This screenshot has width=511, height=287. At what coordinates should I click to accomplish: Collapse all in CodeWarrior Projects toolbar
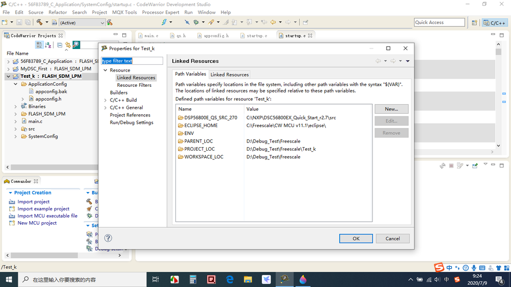(60, 45)
